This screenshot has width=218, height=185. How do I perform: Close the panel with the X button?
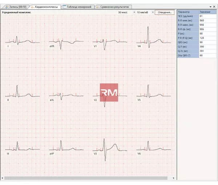point(214,7)
